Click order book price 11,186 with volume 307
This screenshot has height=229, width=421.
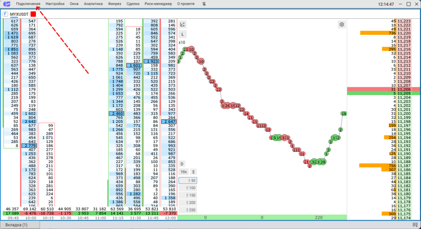coord(384,170)
